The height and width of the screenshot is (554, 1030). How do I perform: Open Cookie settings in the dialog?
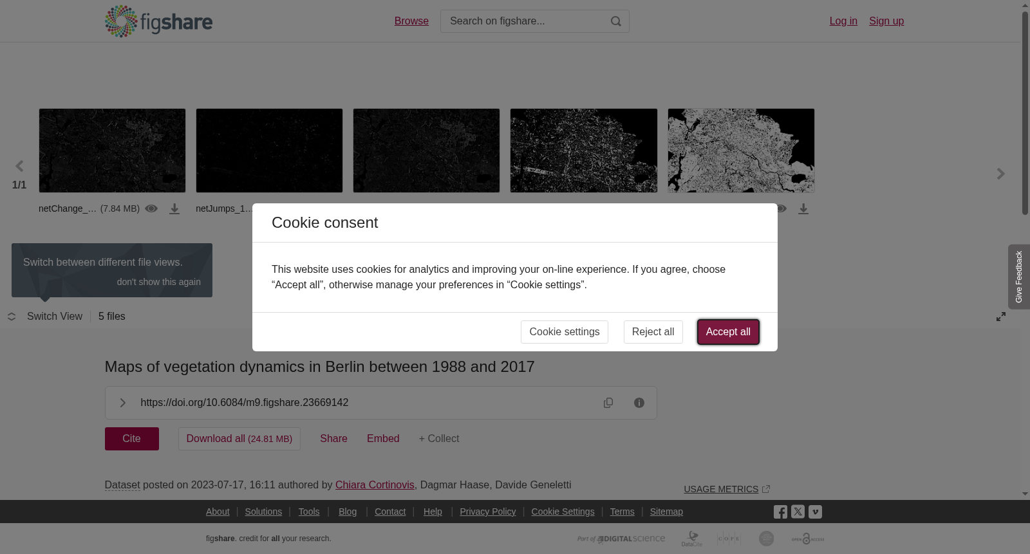pyautogui.click(x=565, y=332)
